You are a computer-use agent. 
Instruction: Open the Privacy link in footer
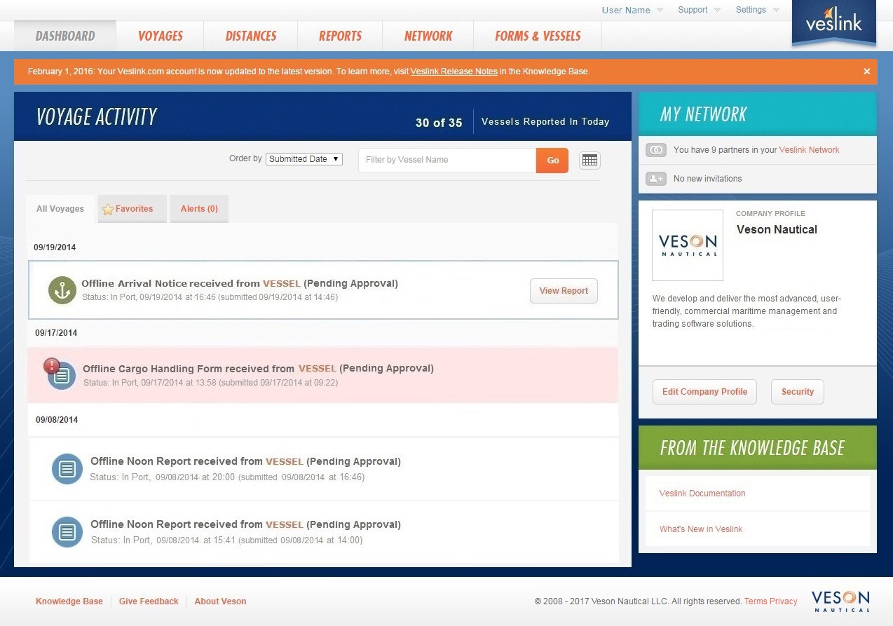coord(784,601)
